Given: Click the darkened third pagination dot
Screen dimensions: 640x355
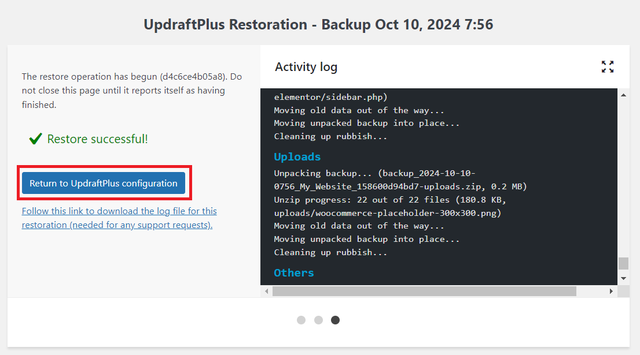Looking at the screenshot, I should (x=335, y=320).
